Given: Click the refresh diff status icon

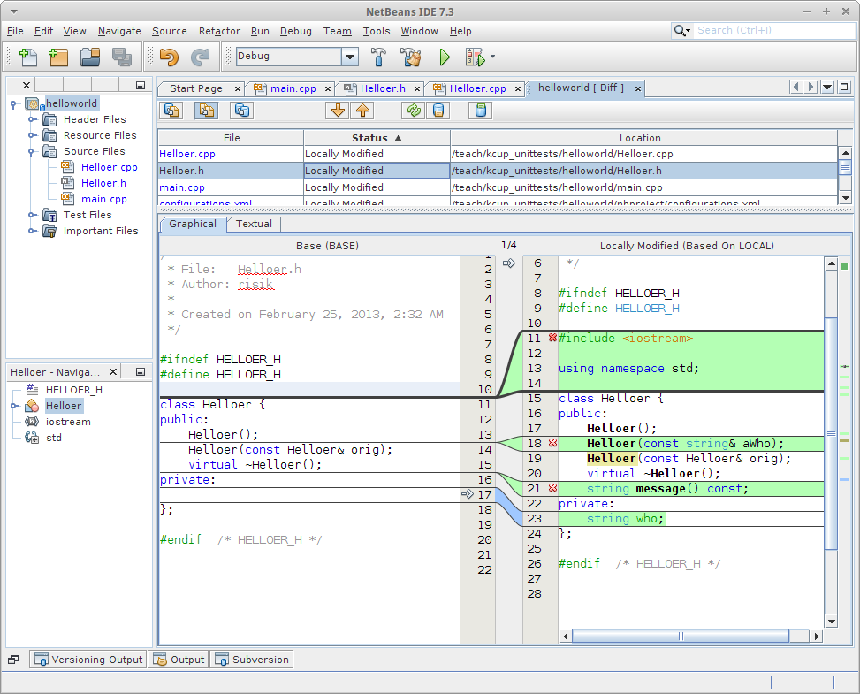Looking at the screenshot, I should 412,111.
